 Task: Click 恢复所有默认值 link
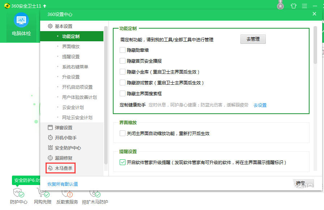62,184
